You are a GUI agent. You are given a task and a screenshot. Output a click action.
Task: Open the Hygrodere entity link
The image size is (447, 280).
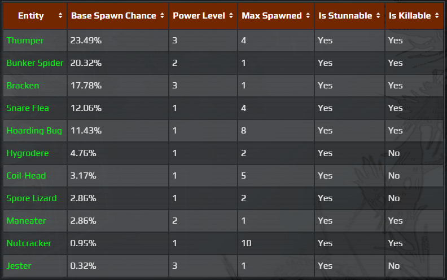coord(28,153)
